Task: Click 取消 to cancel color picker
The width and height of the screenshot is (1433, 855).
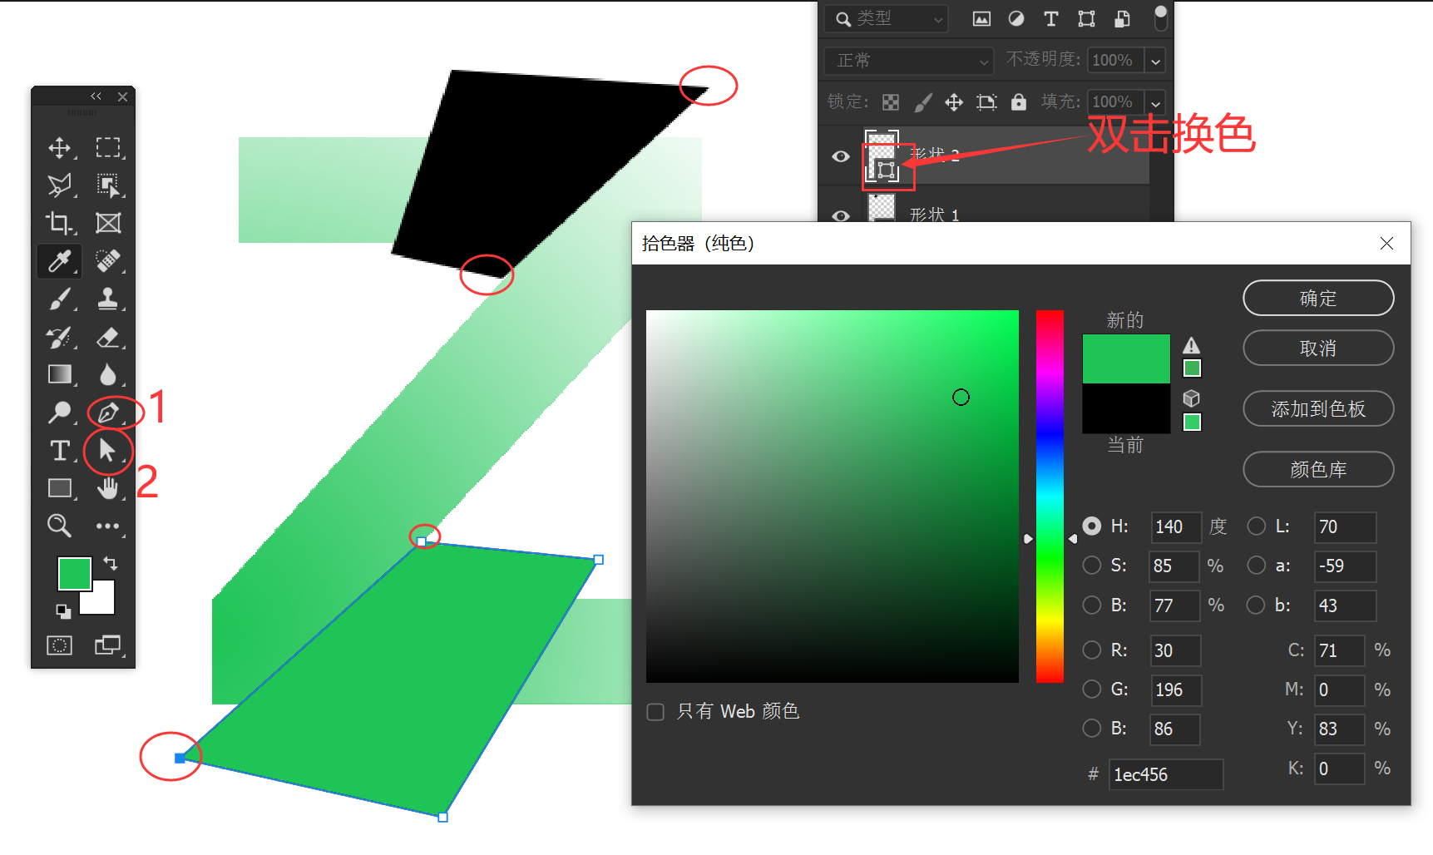Action: coord(1318,348)
